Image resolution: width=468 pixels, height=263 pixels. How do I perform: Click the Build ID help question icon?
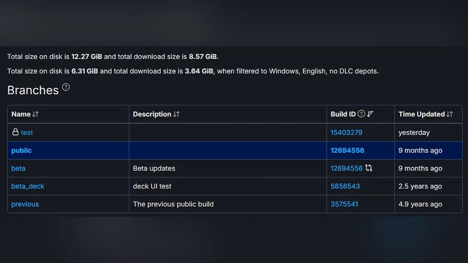[361, 114]
